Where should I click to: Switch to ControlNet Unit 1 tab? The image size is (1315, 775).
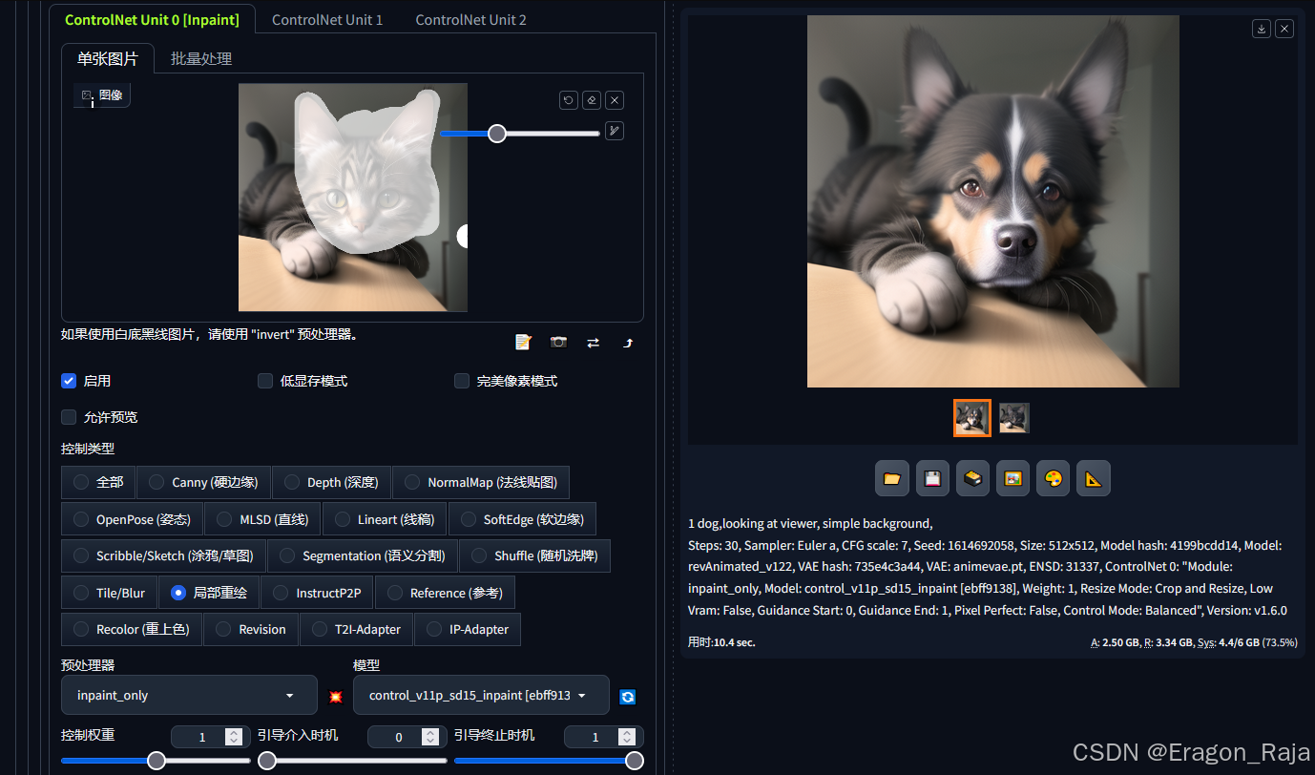pyautogui.click(x=327, y=19)
